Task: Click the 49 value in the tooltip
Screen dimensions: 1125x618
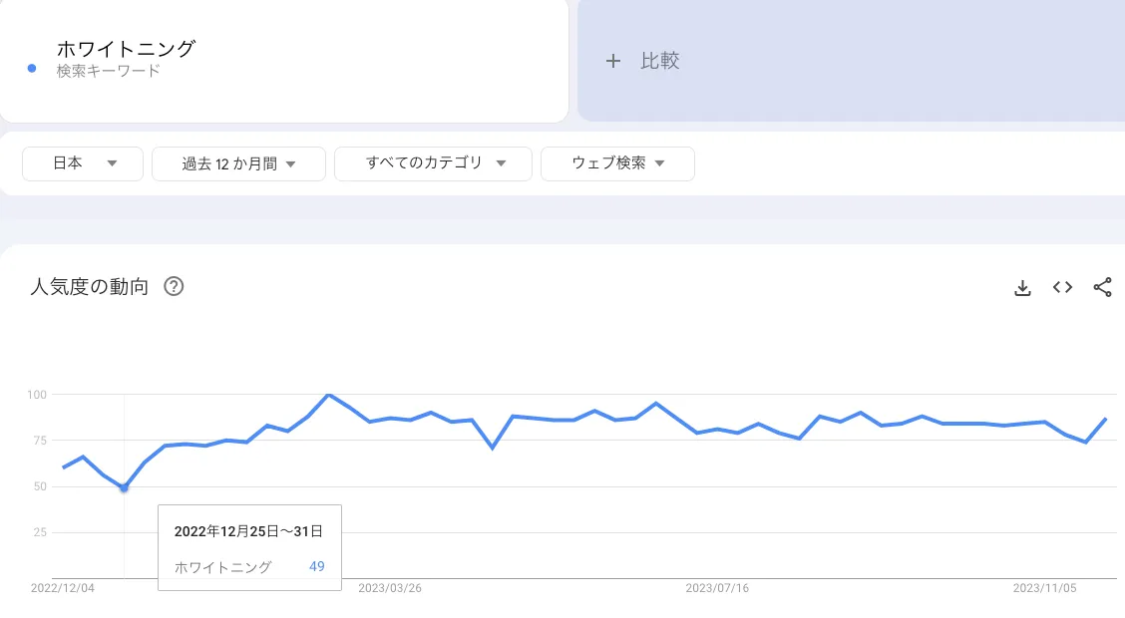Action: point(317,566)
